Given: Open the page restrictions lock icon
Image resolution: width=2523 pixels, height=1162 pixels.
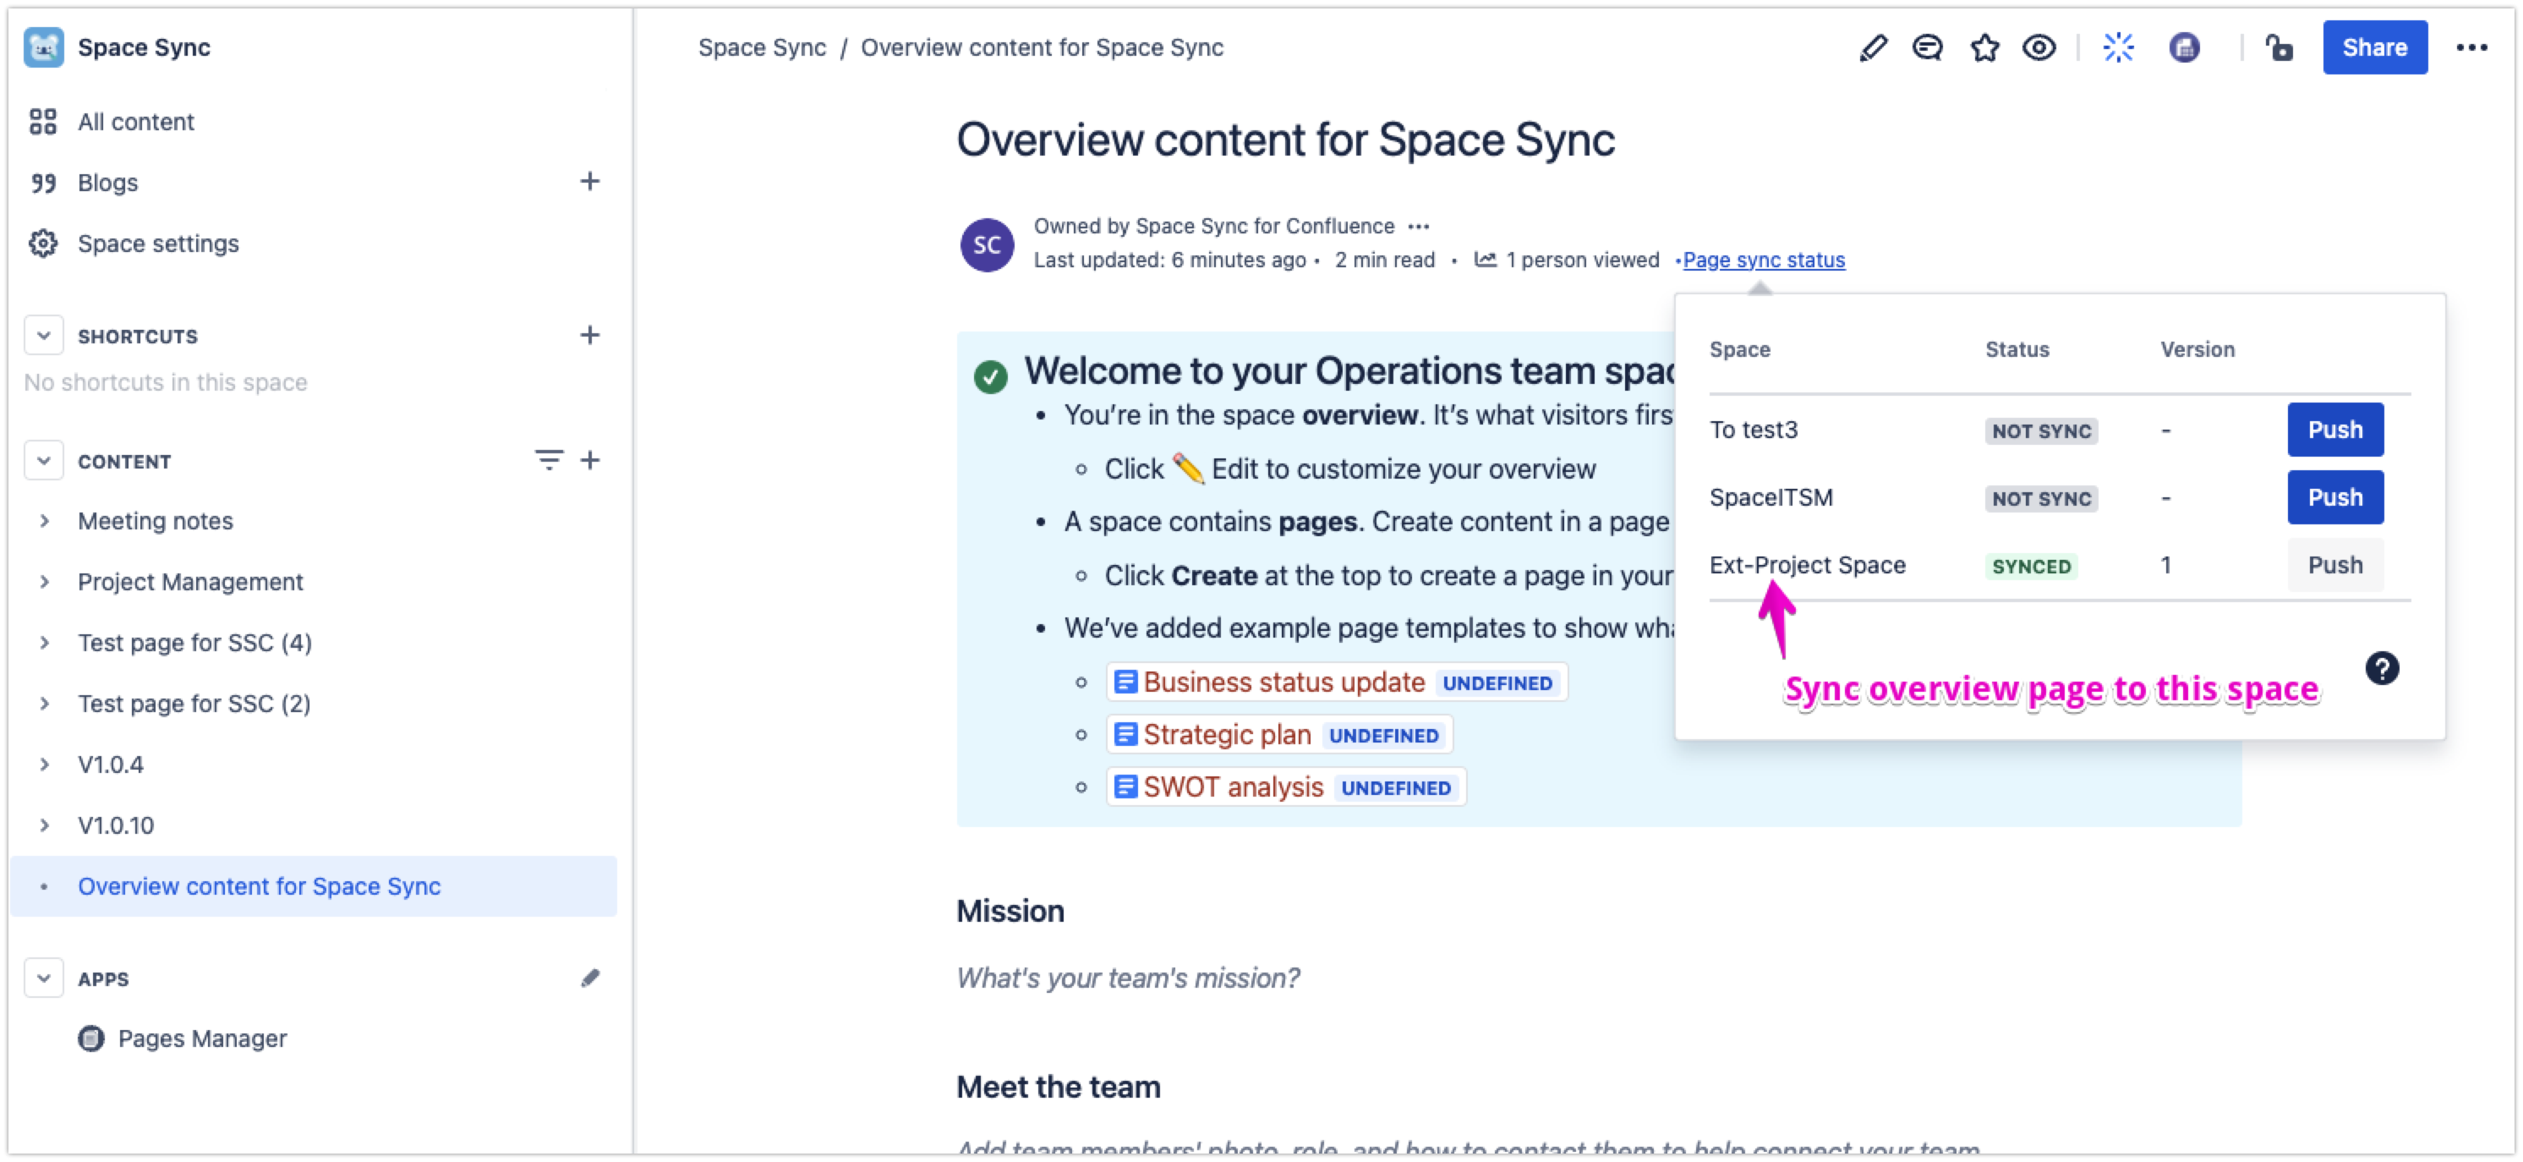Looking at the screenshot, I should tap(2278, 48).
